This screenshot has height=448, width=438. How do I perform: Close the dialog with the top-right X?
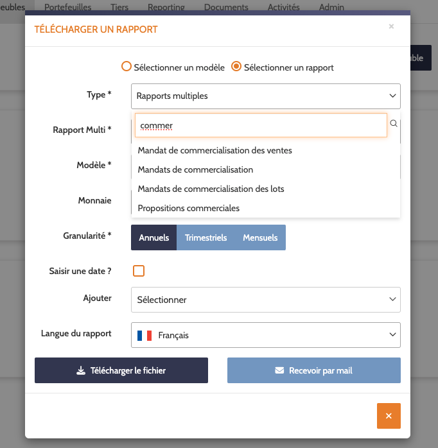pos(391,27)
